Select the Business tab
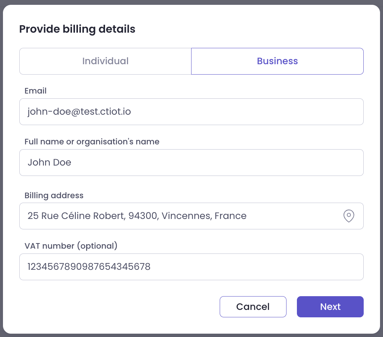Image resolution: width=383 pixels, height=337 pixels. point(277,61)
